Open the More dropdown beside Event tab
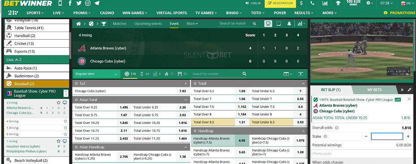The width and height of the screenshot is (416, 164). tap(192, 24)
